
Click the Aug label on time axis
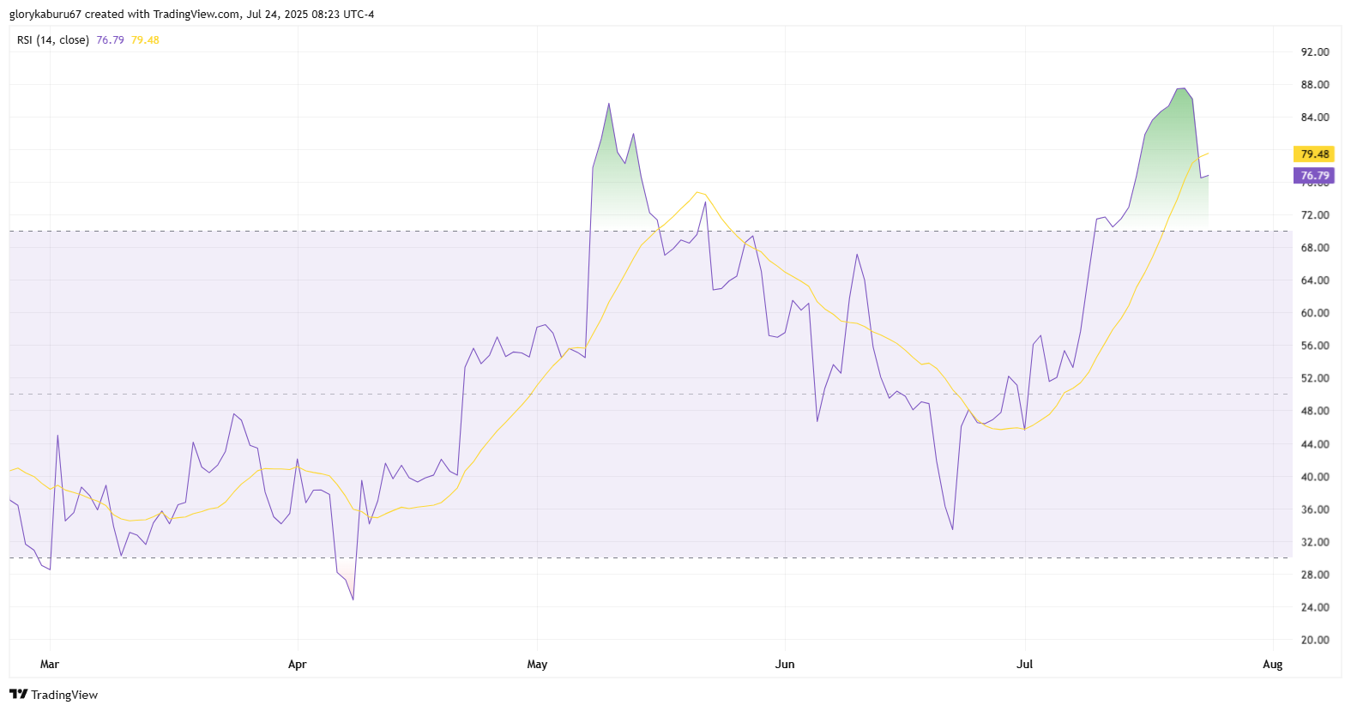tap(1273, 665)
